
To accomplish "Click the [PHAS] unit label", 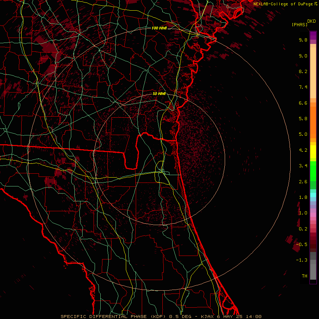I will click(x=300, y=24).
